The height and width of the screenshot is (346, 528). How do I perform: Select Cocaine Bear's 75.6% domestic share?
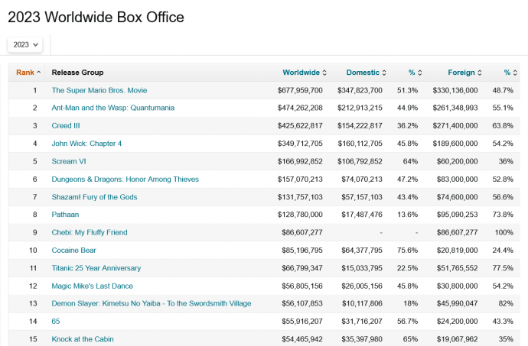407,251
